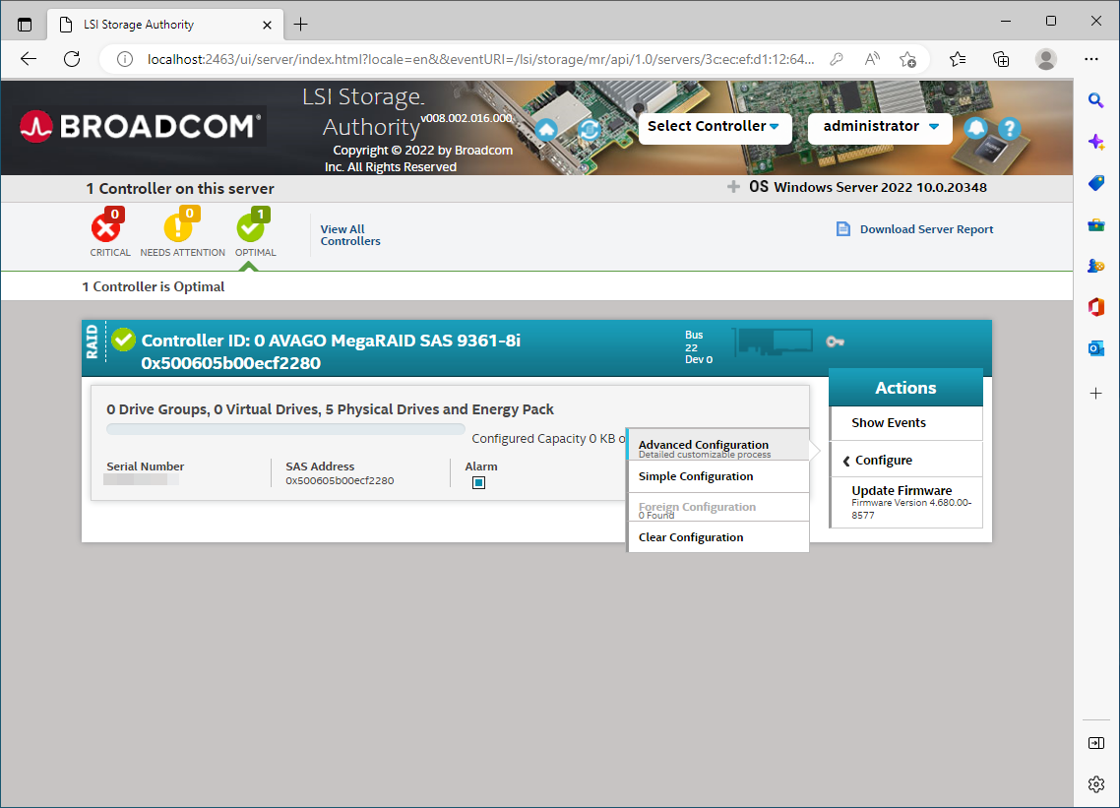Image resolution: width=1120 pixels, height=808 pixels.
Task: Open the administrator user dropdown
Action: tap(880, 127)
